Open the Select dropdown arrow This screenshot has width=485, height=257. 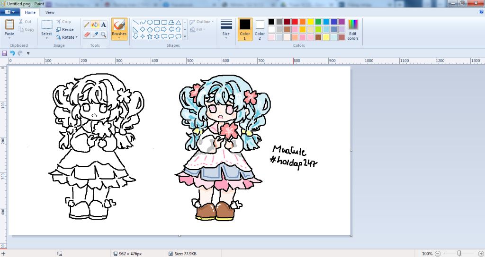click(x=47, y=38)
